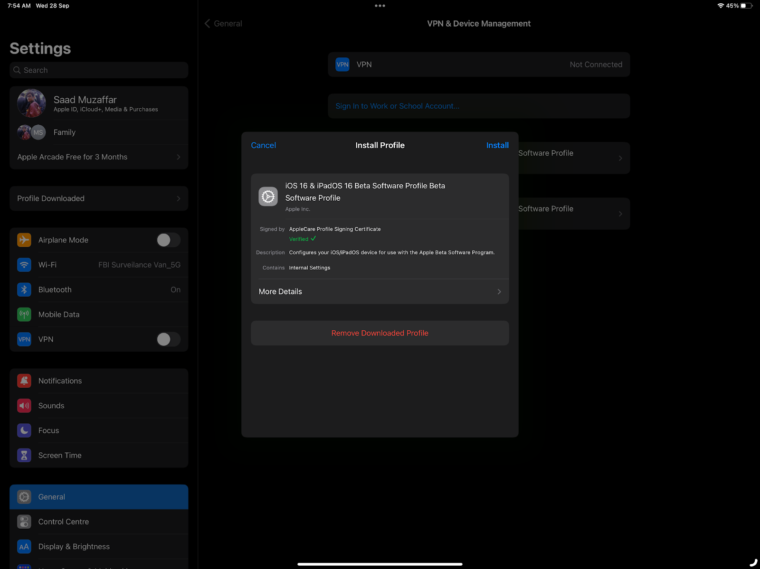Tap the VPN icon in the sidebar

coord(24,339)
